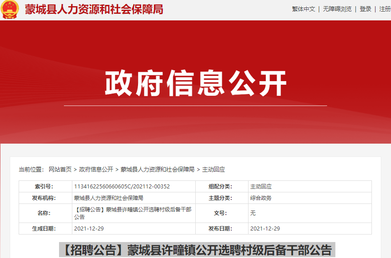This screenshot has width=391, height=258.
Task: Click the 组配分类 label cell
Action: 221,187
